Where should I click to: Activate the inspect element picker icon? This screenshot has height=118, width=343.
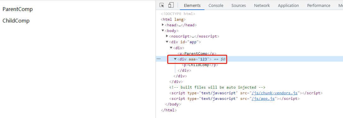[162, 5]
